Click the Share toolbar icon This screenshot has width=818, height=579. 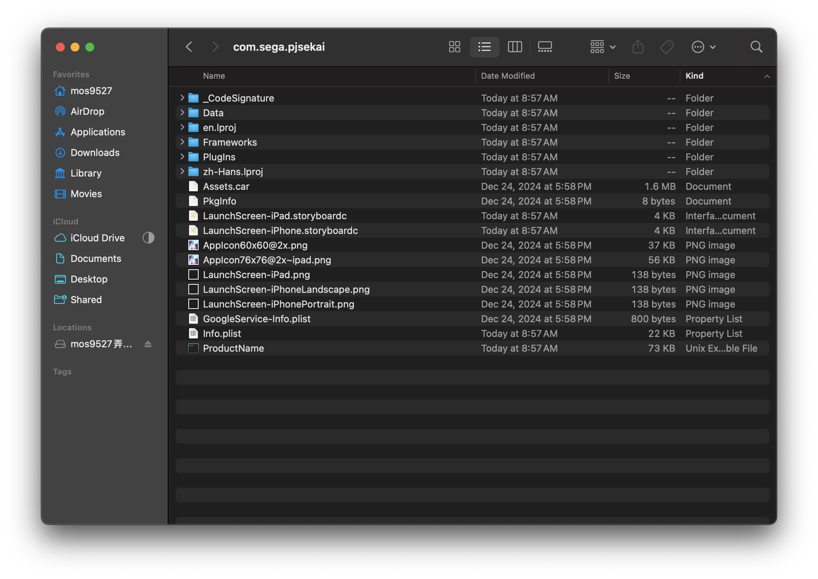(638, 47)
